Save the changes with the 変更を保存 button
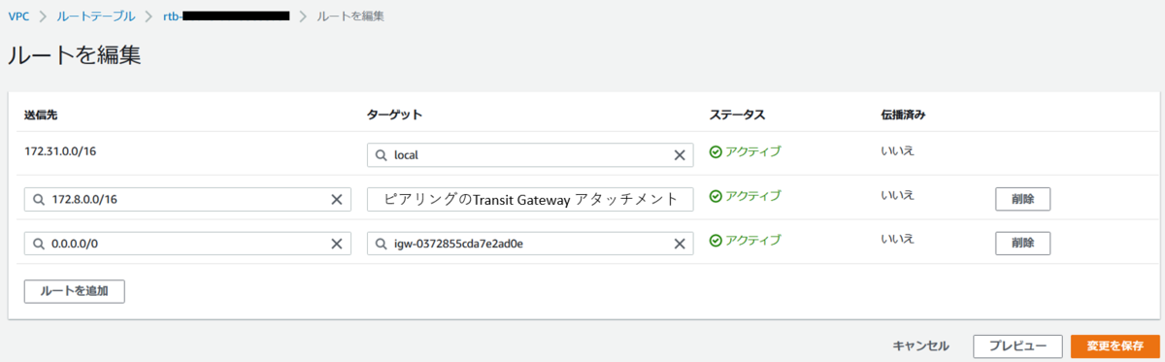The height and width of the screenshot is (362, 1165). tap(1115, 346)
